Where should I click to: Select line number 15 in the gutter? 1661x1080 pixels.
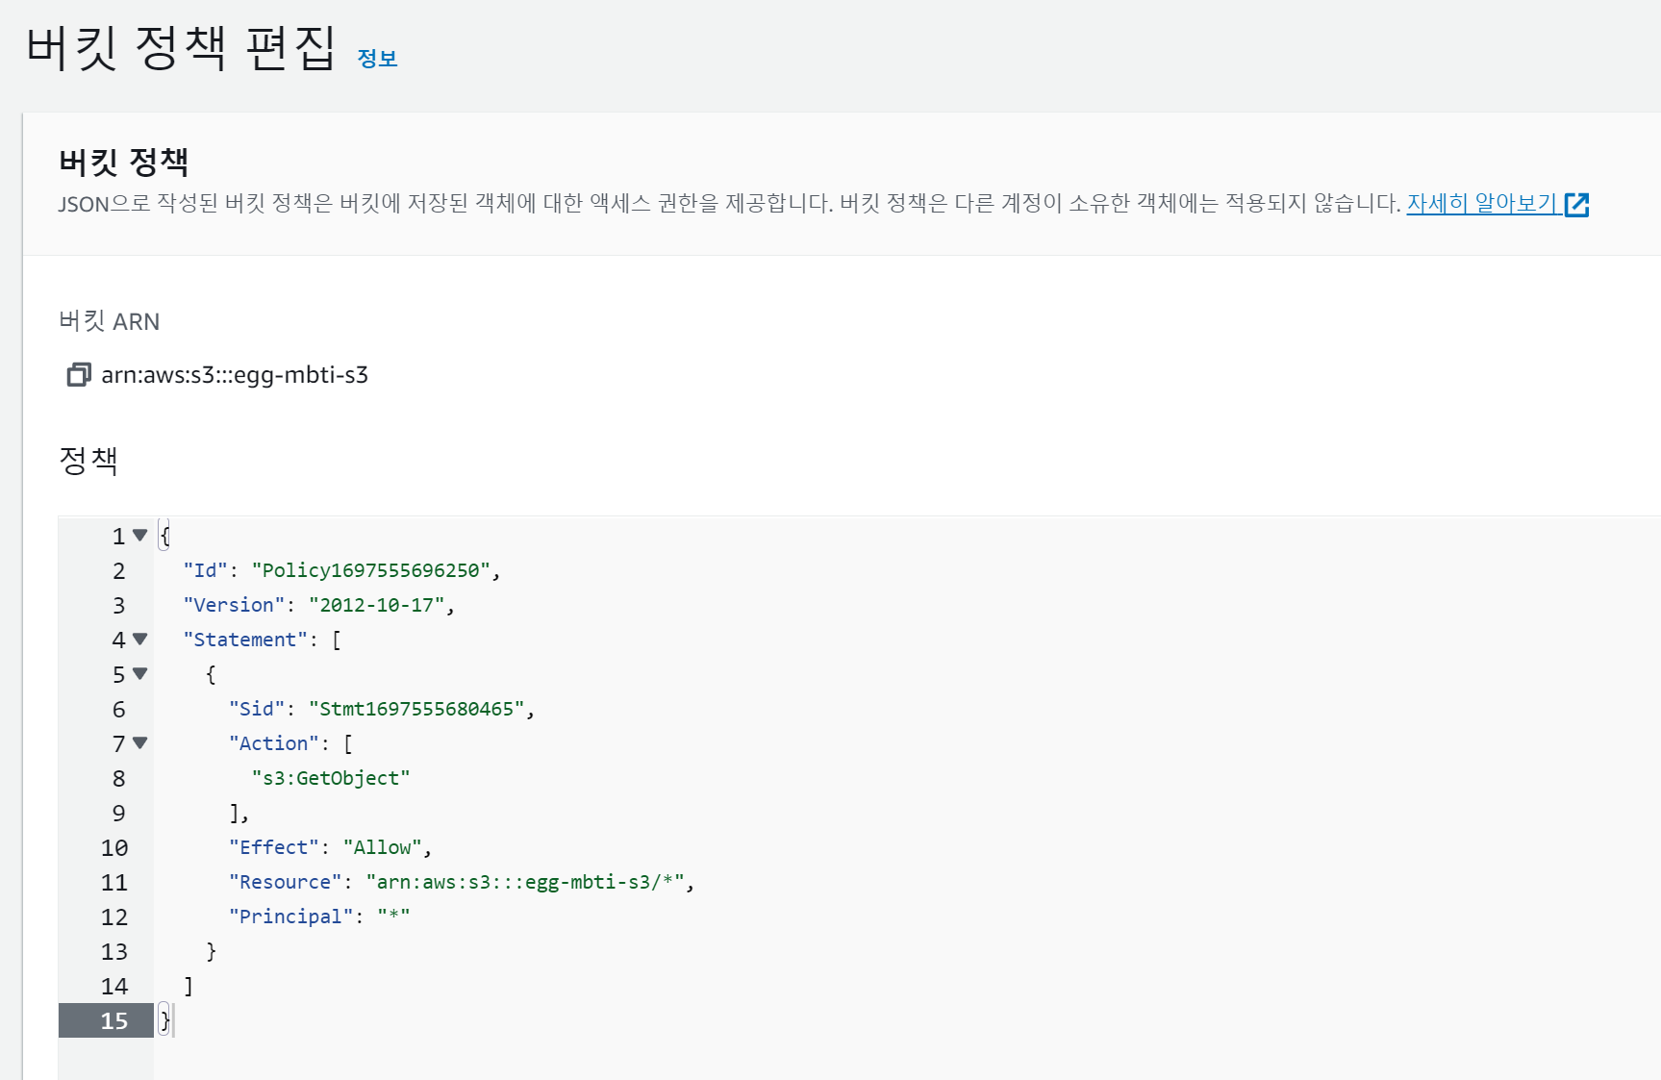click(113, 1021)
